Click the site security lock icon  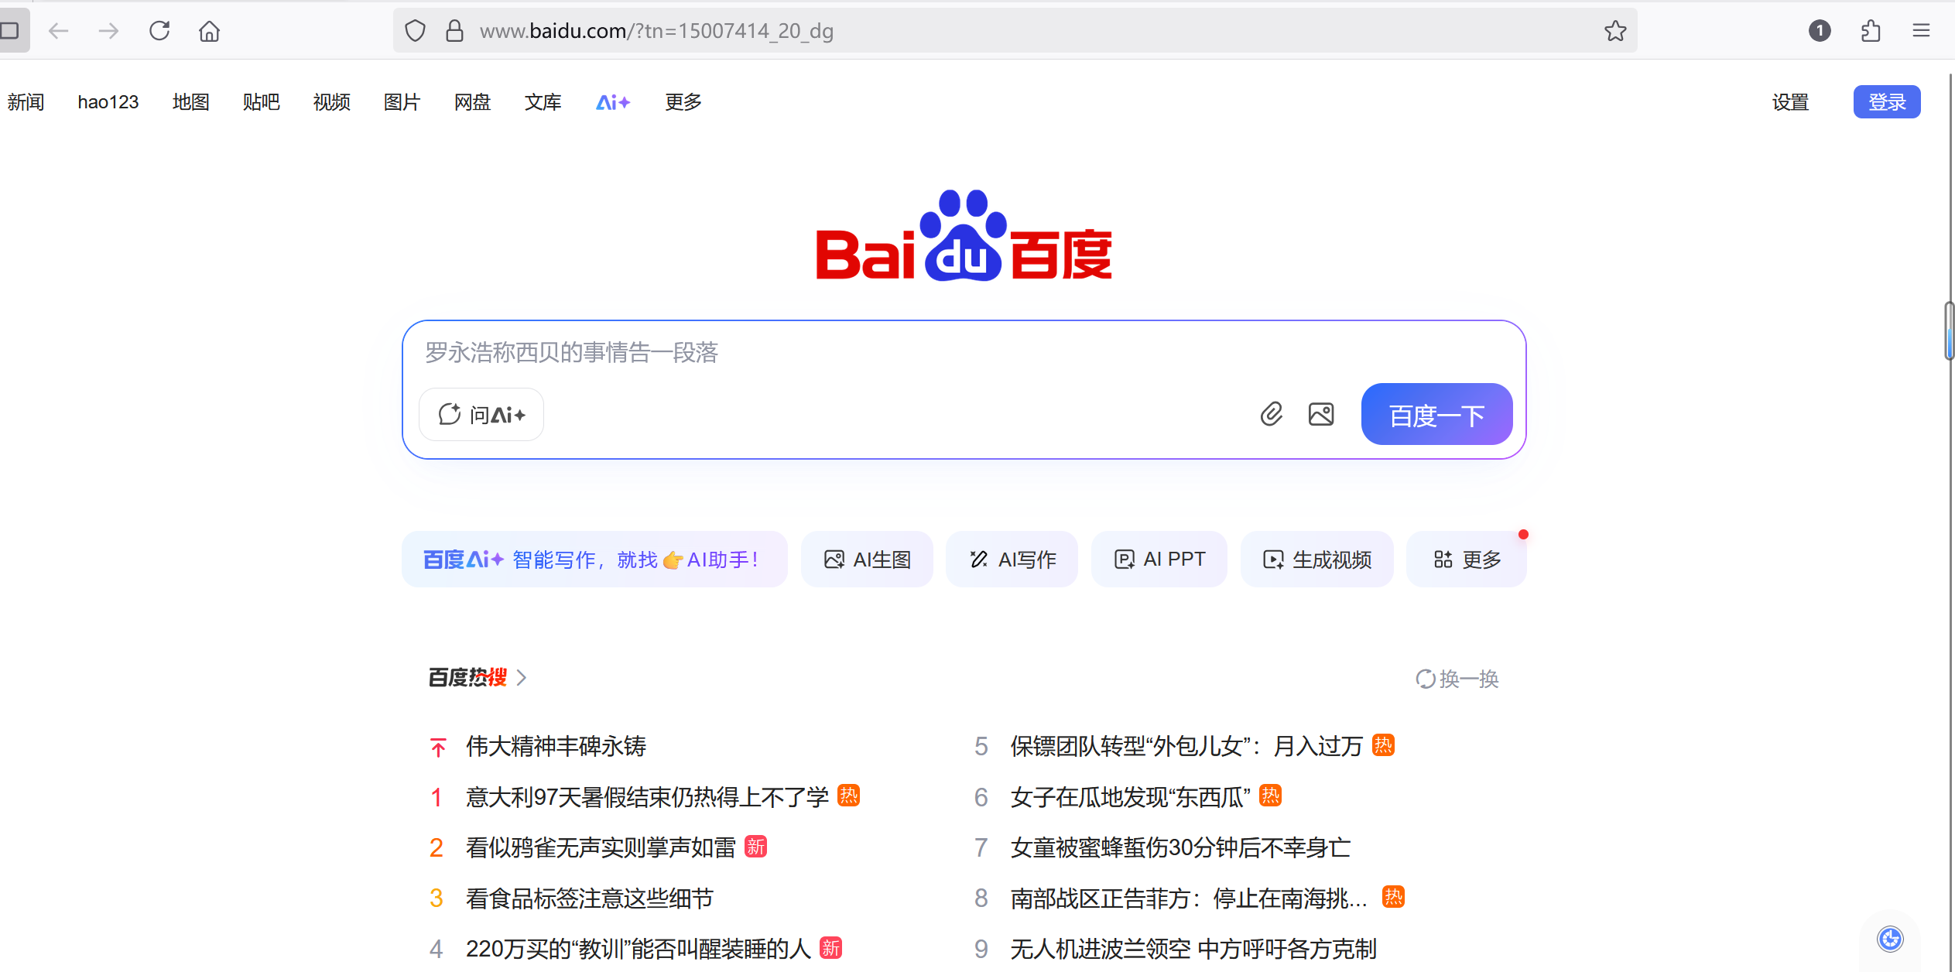[454, 31]
